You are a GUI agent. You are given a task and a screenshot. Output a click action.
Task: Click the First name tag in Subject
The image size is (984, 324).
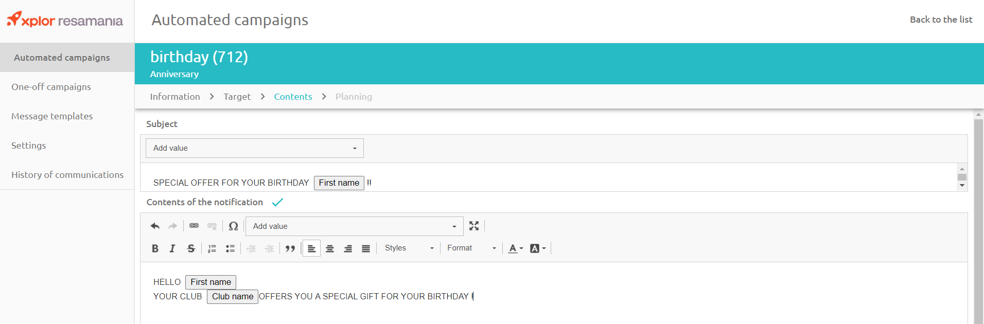pyautogui.click(x=339, y=183)
